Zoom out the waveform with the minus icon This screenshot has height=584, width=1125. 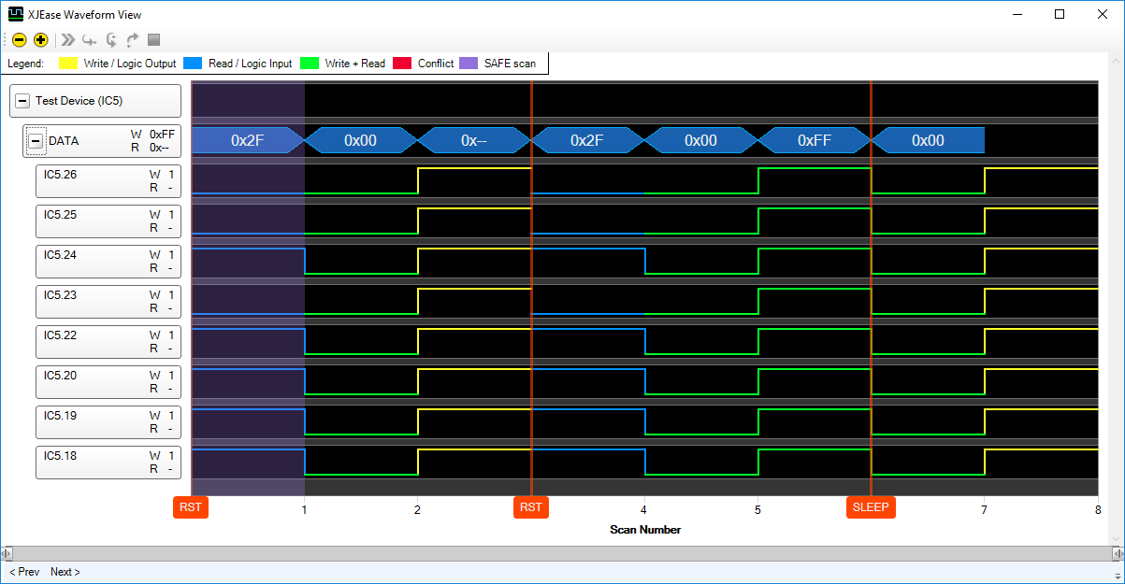coord(20,39)
